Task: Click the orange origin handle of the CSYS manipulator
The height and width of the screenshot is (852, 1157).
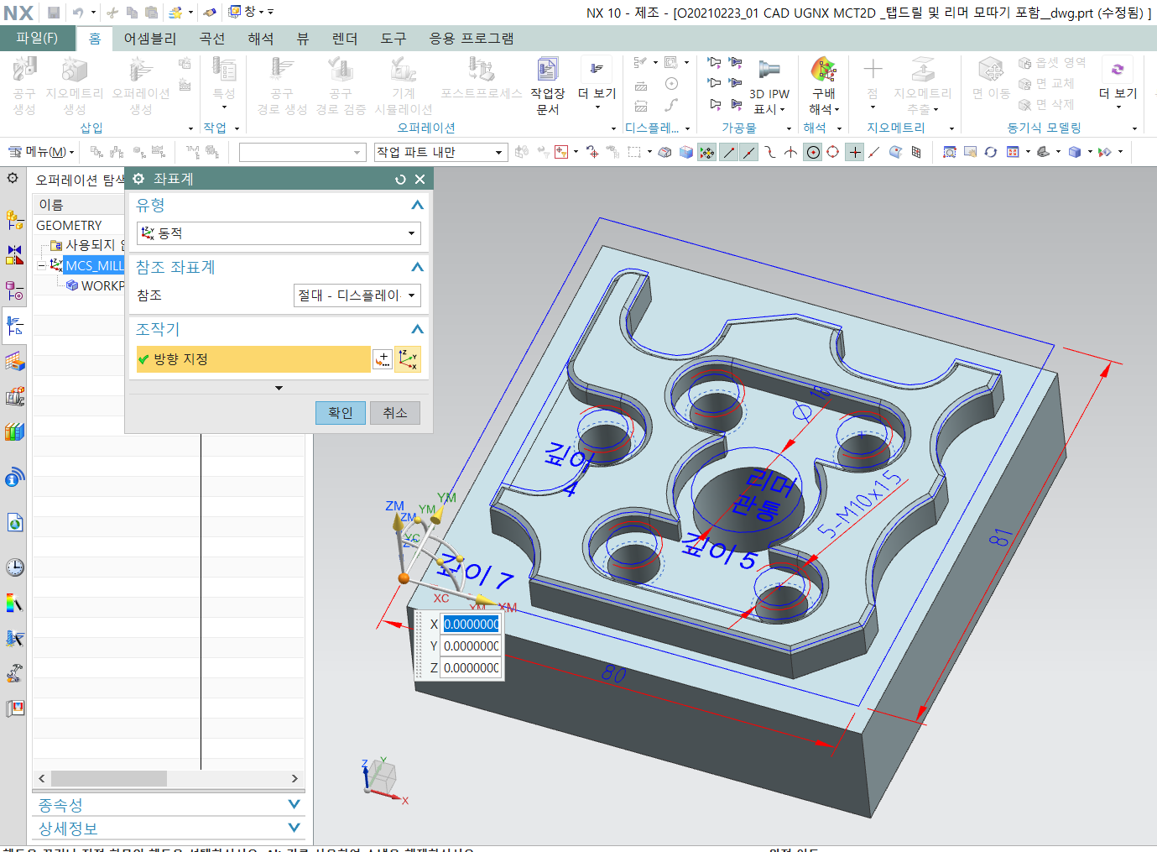Action: pyautogui.click(x=404, y=578)
